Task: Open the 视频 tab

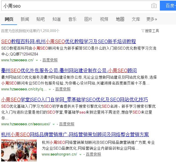Action: pyautogui.click(x=104, y=19)
